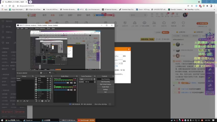Open transition properties gear beside Fade

(94, 79)
